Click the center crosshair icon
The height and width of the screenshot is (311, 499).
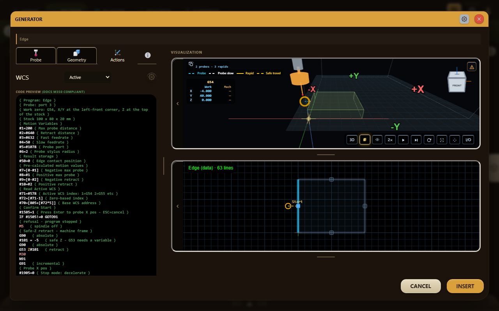(455, 140)
